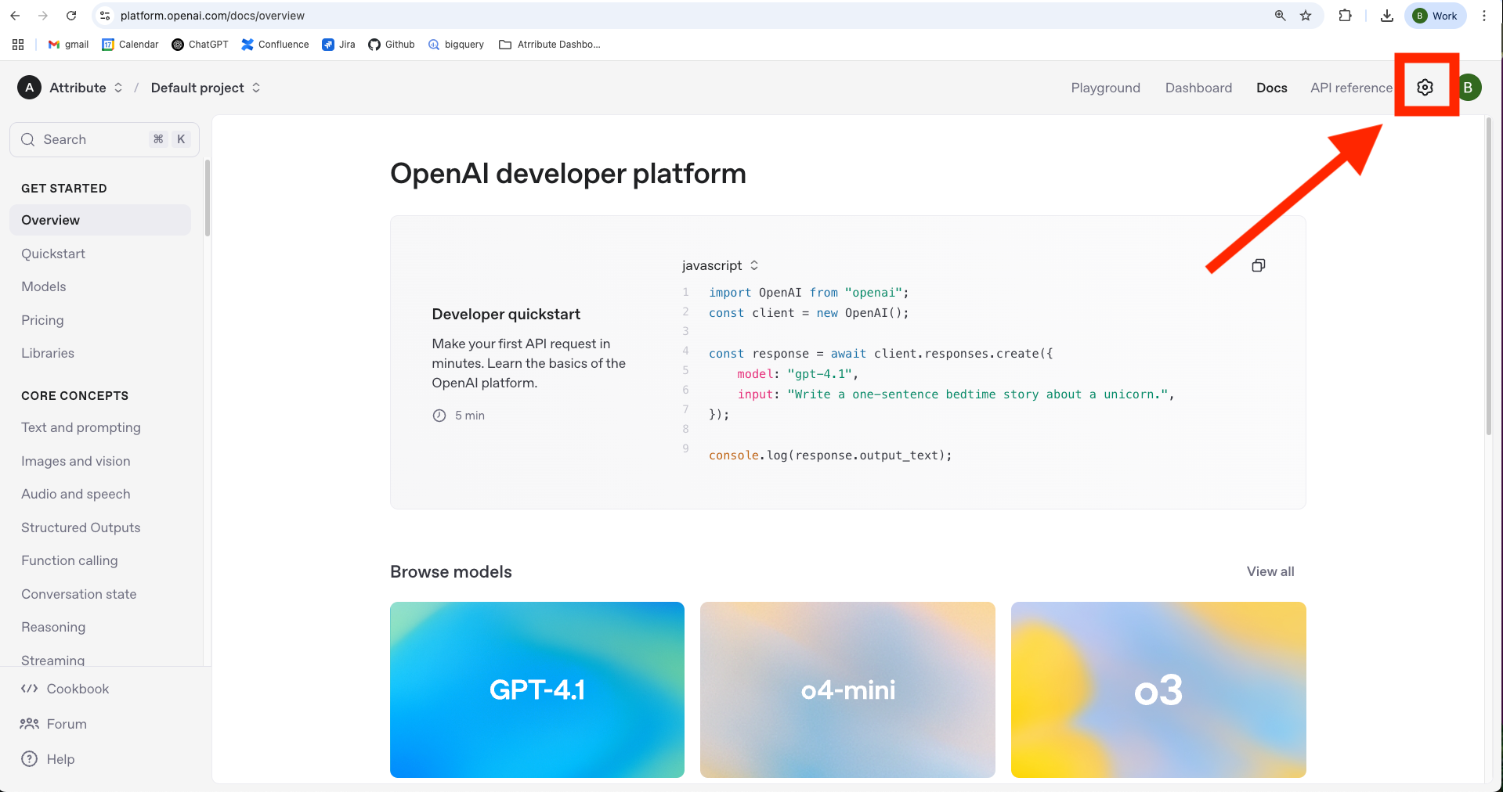Reload the page with refresh icon

click(x=71, y=16)
